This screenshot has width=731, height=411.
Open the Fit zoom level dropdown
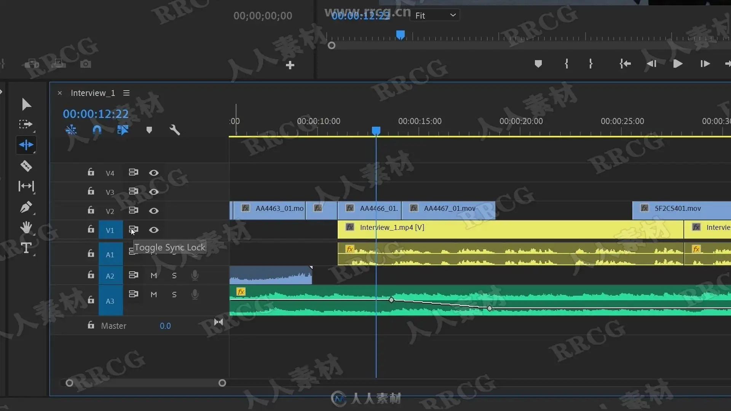click(436, 16)
